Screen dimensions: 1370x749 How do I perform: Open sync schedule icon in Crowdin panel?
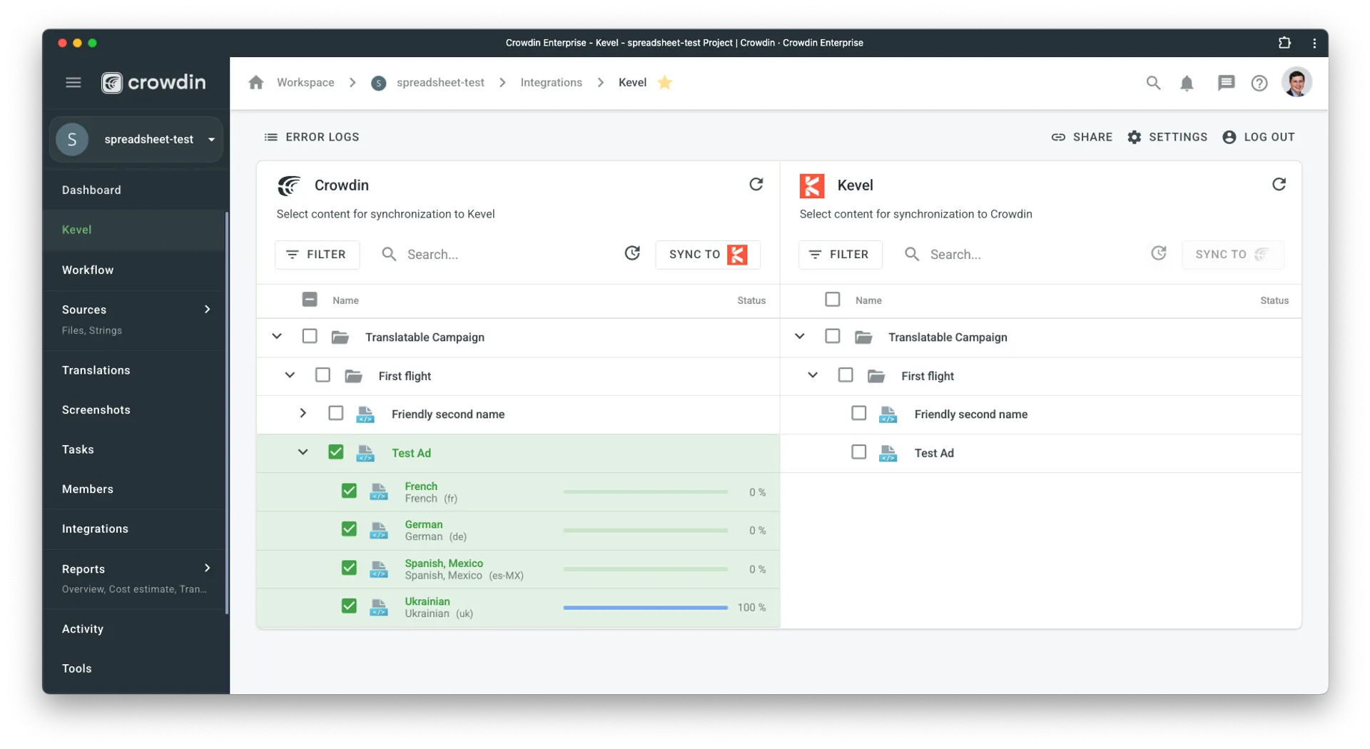coord(632,253)
